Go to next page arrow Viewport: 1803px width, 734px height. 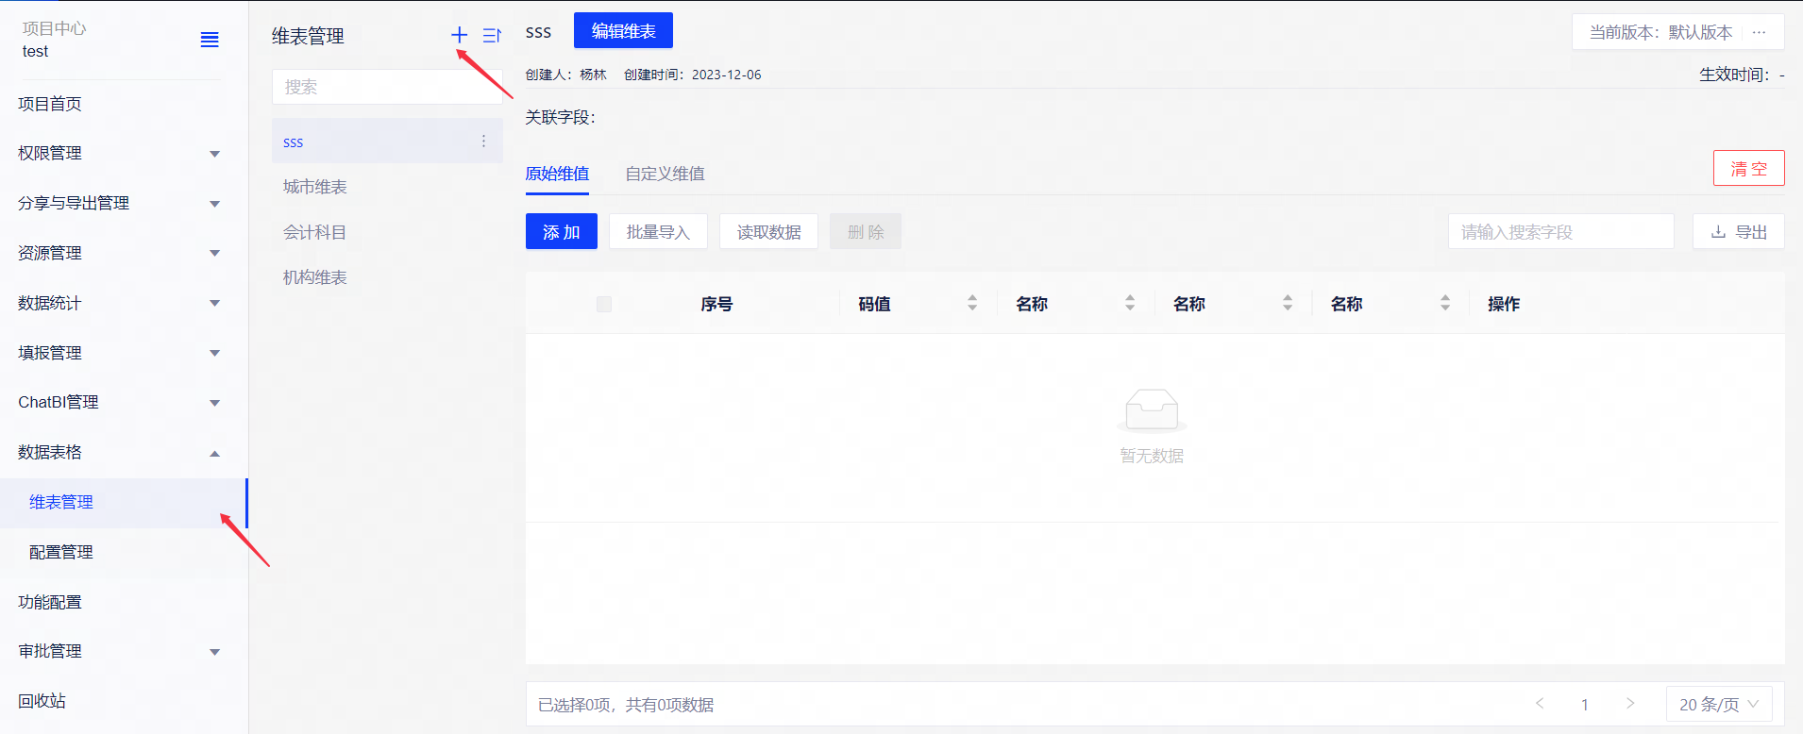pos(1630,704)
